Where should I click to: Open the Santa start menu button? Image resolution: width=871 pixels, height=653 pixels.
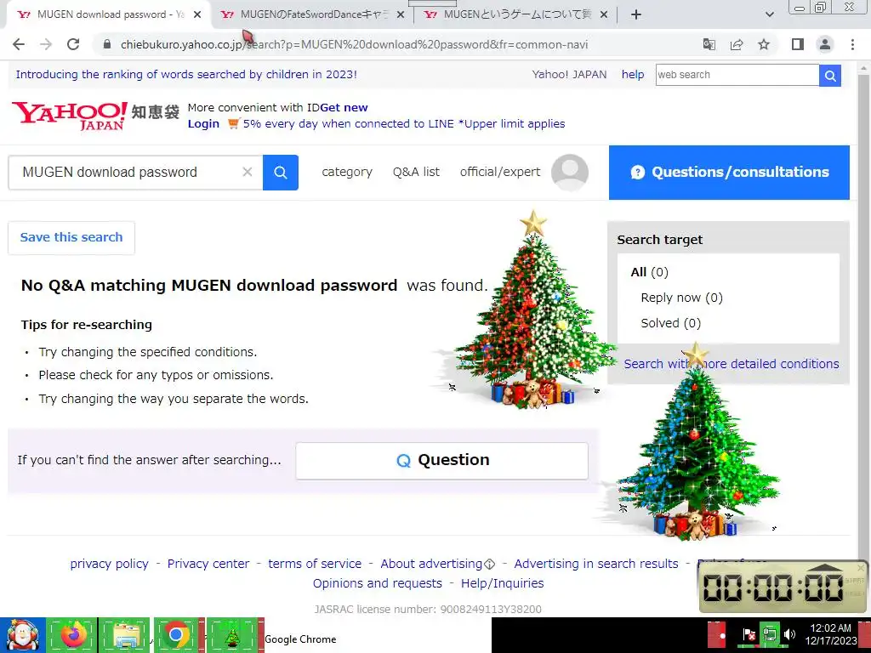22,635
